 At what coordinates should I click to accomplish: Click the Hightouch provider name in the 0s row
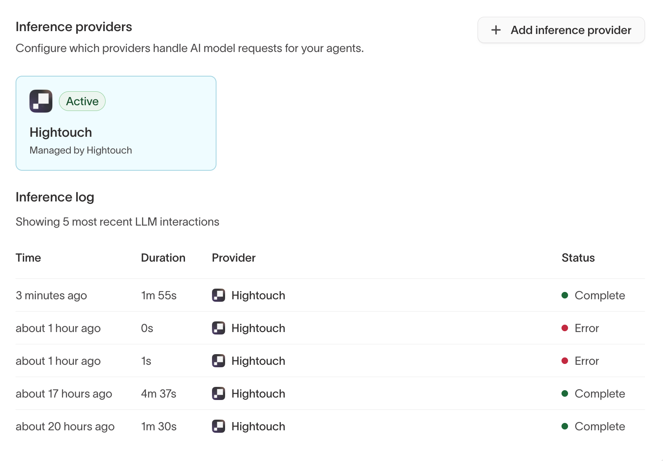pyautogui.click(x=258, y=328)
